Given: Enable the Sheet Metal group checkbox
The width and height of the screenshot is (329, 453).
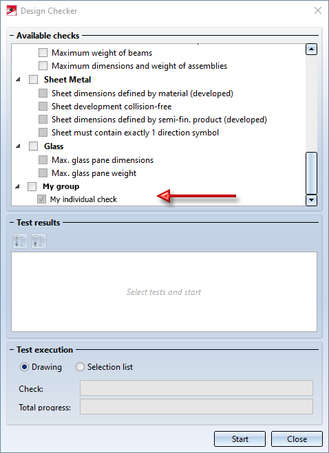Looking at the screenshot, I should [33, 80].
